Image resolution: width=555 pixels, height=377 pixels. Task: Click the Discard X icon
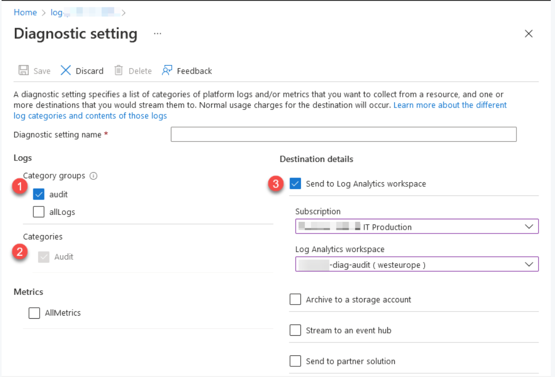(x=66, y=70)
